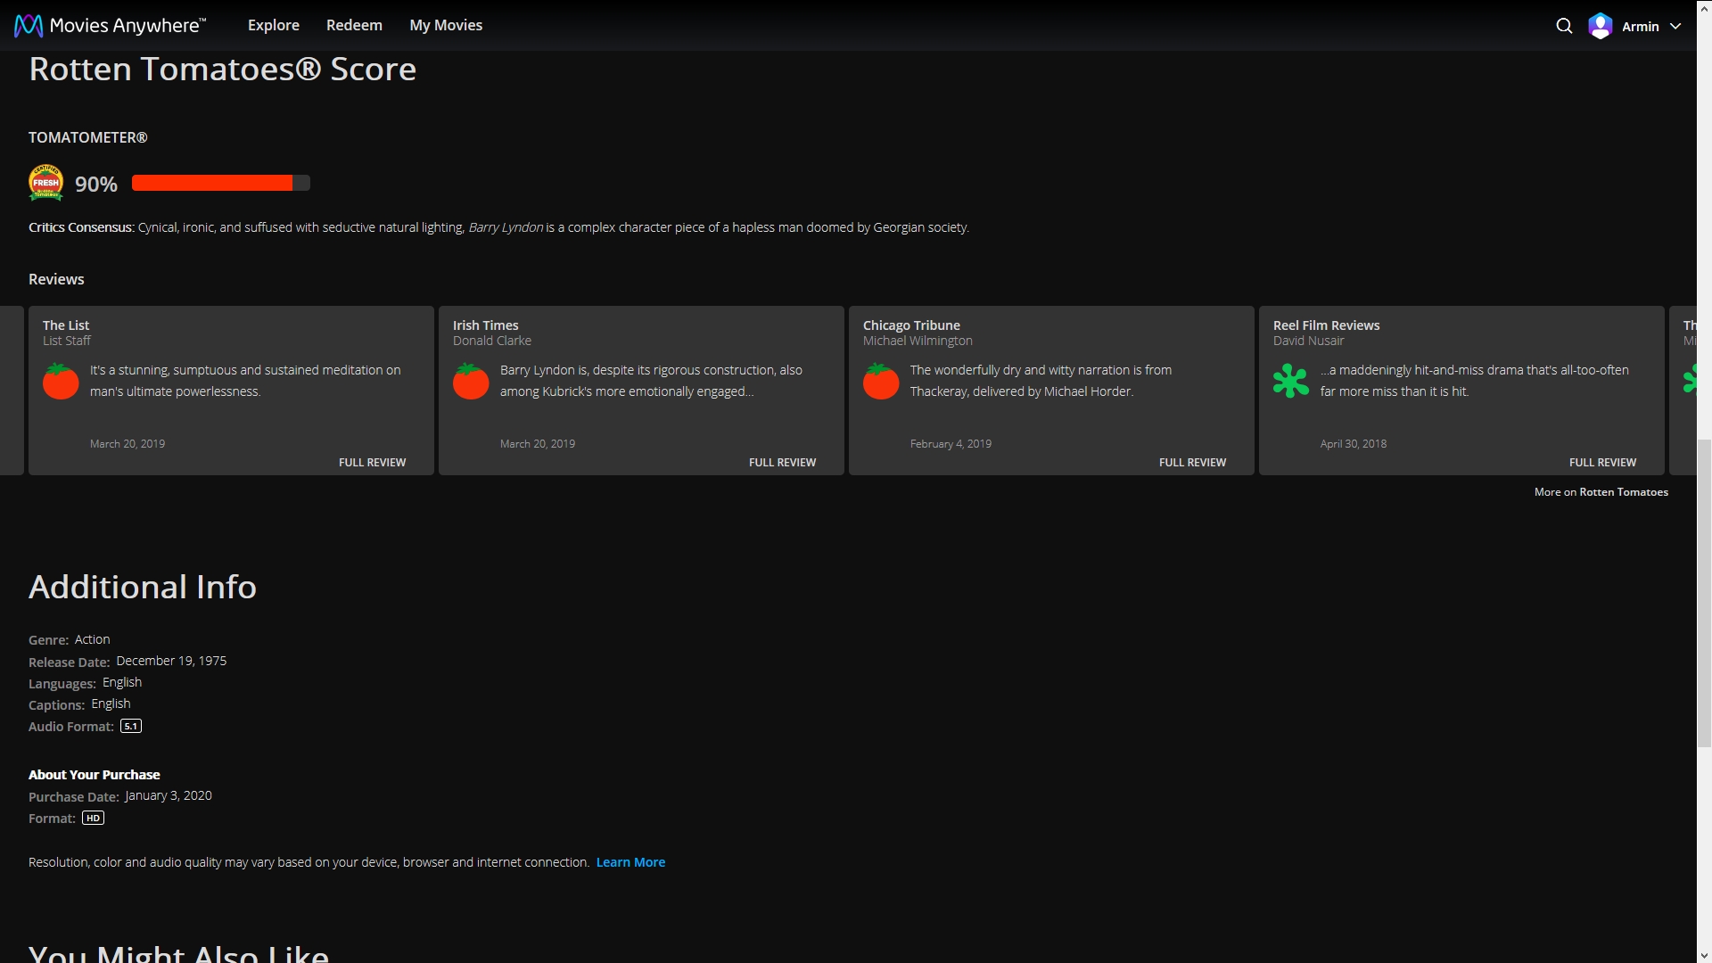The width and height of the screenshot is (1712, 963).
Task: Click the Movies Anywhere logo
Action: click(110, 26)
